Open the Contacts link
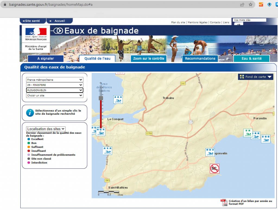Screen dimensions: 278x210 (x=215, y=22)
